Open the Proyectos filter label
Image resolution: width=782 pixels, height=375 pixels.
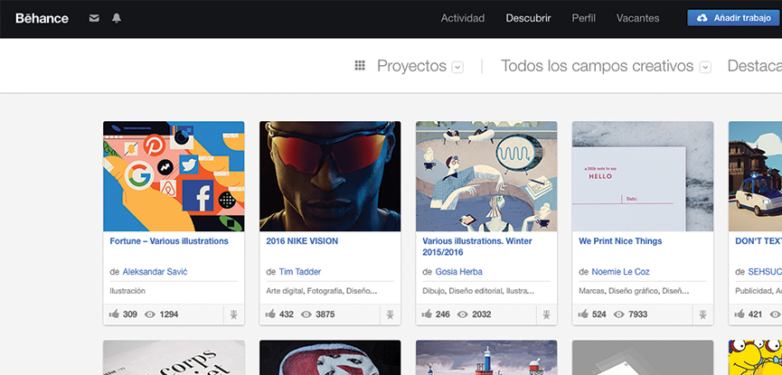411,66
